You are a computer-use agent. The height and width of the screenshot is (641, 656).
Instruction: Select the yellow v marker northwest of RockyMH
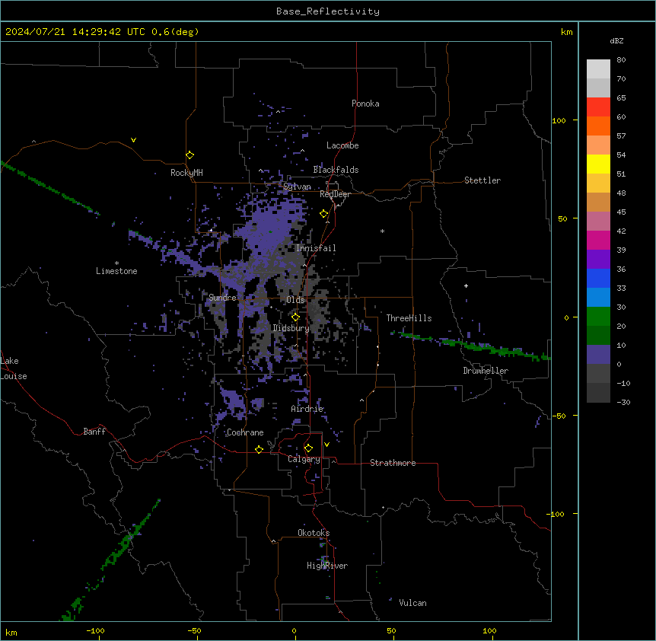point(133,140)
